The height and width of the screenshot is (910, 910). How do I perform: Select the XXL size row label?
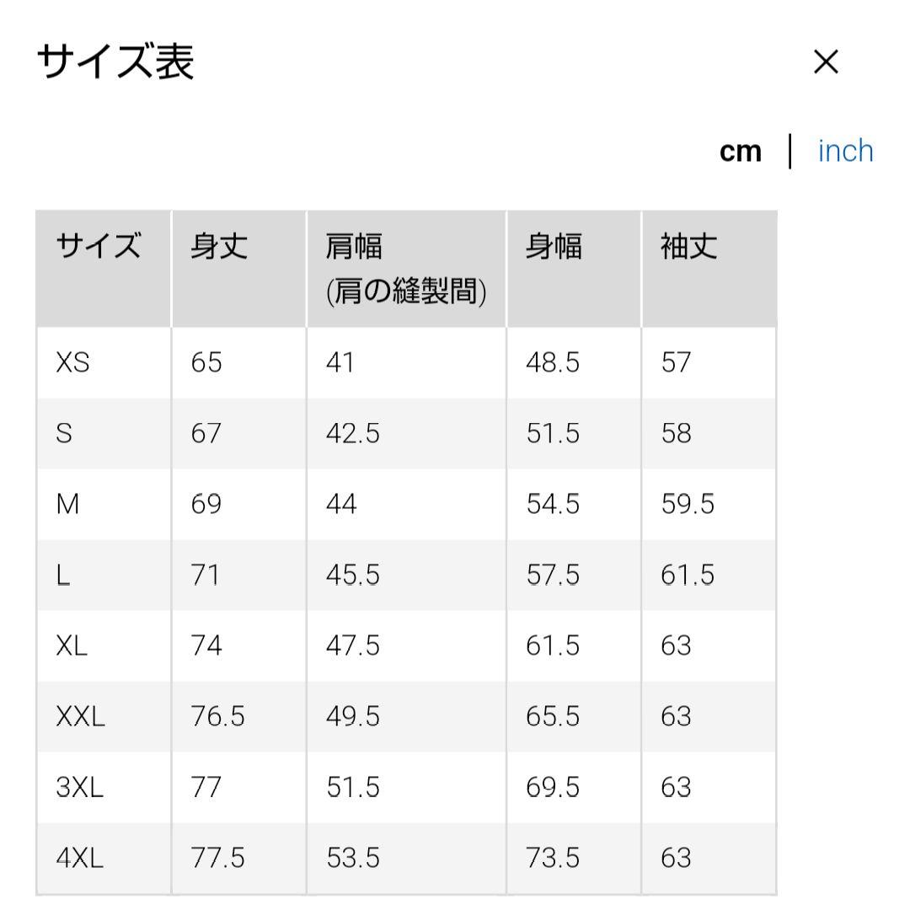[x=80, y=717]
